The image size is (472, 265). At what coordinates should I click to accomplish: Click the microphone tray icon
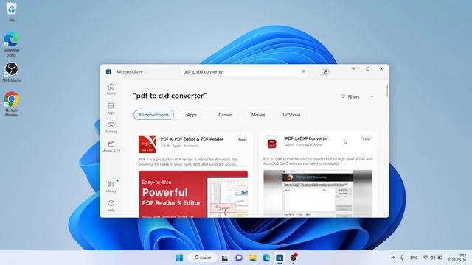click(402, 258)
